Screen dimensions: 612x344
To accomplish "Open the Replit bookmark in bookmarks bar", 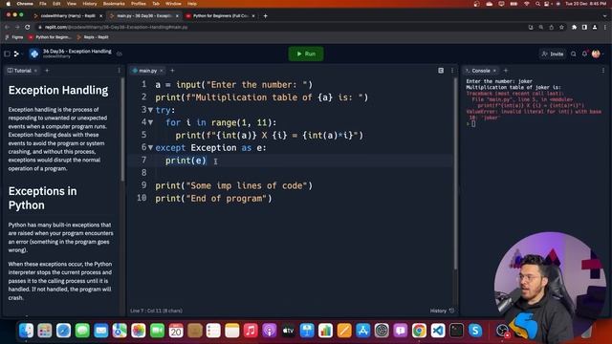I will click(x=93, y=37).
